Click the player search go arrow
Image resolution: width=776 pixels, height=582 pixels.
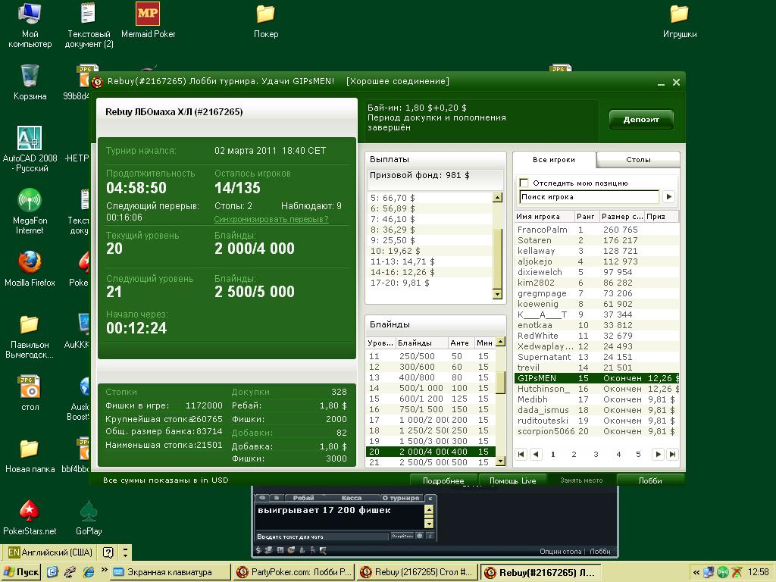tap(668, 197)
